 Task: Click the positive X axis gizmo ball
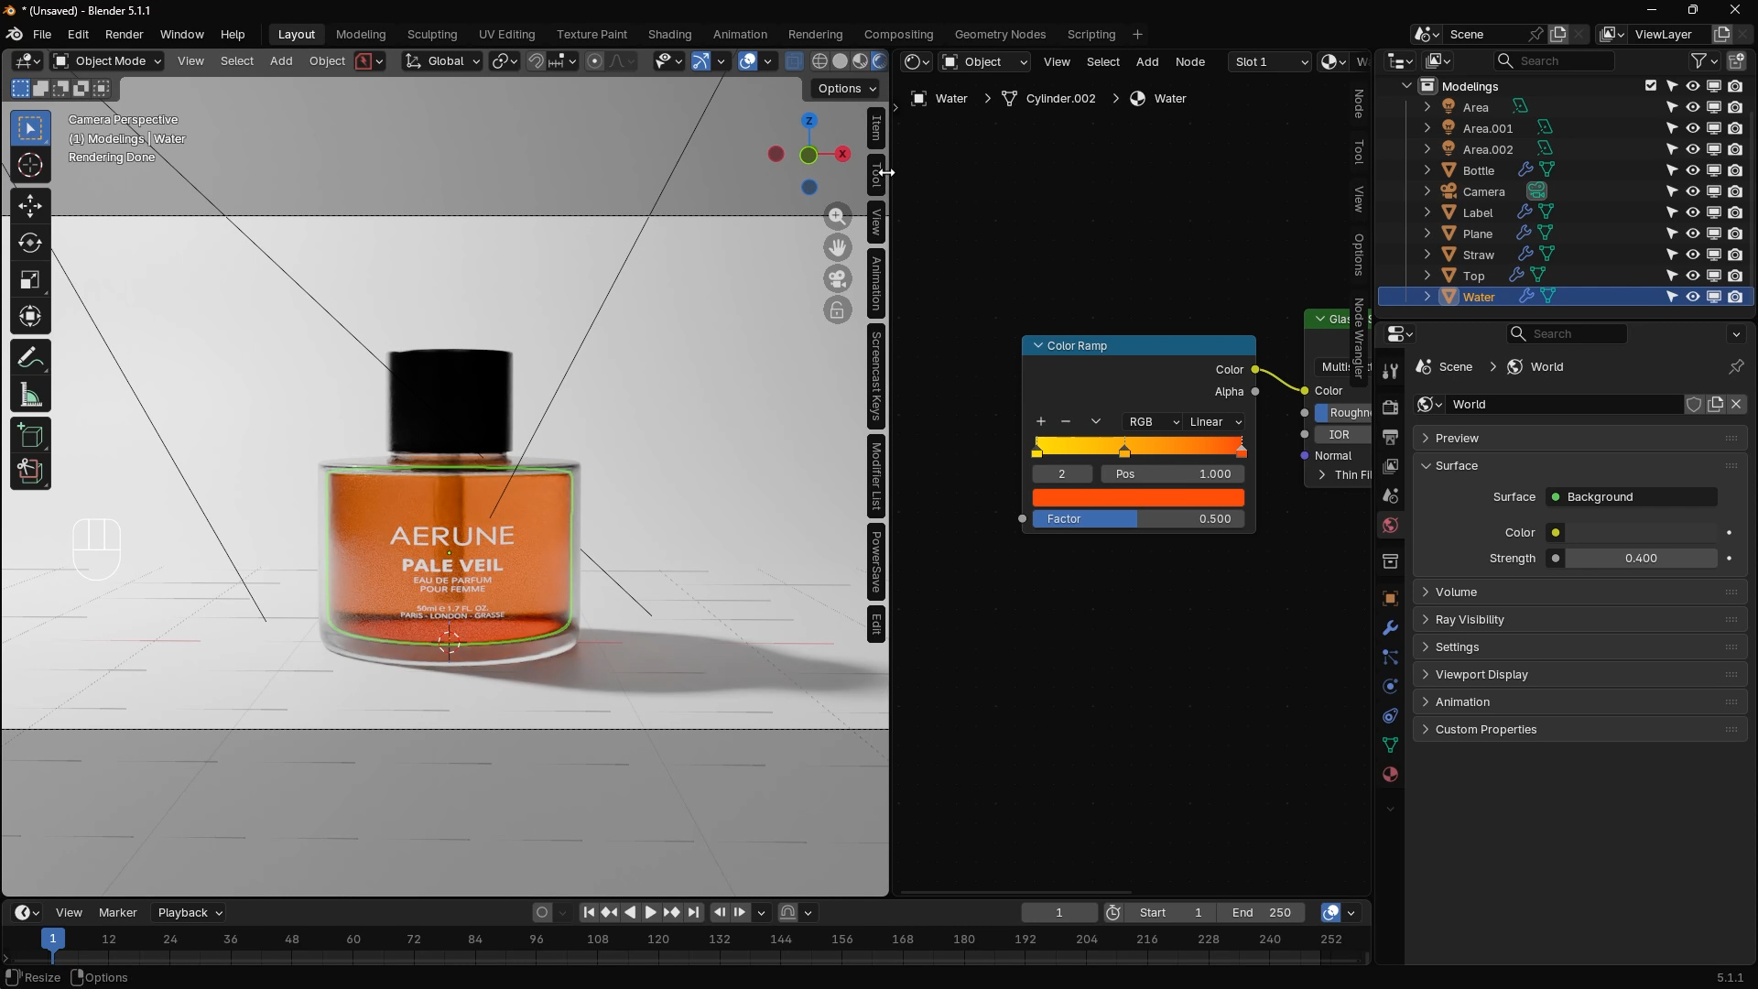pyautogui.click(x=842, y=154)
